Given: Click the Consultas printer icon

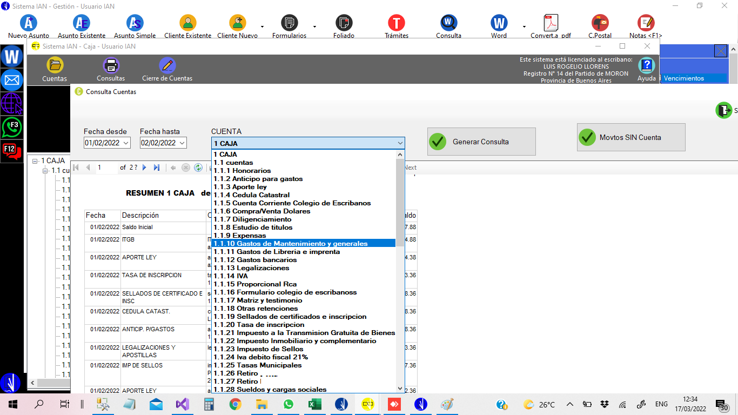Looking at the screenshot, I should pos(111,65).
